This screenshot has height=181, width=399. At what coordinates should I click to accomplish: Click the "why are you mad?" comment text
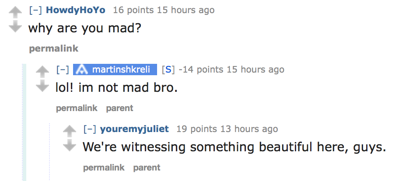pos(84,29)
